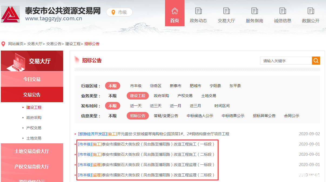Screen dimensions: 326x182
Task: Select 政府采购 business type filter
Action: 162,96
